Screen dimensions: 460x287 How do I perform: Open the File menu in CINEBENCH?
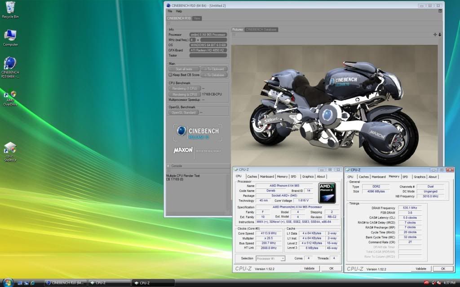(170, 11)
